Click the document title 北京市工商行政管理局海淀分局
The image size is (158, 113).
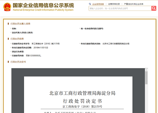point(82,93)
